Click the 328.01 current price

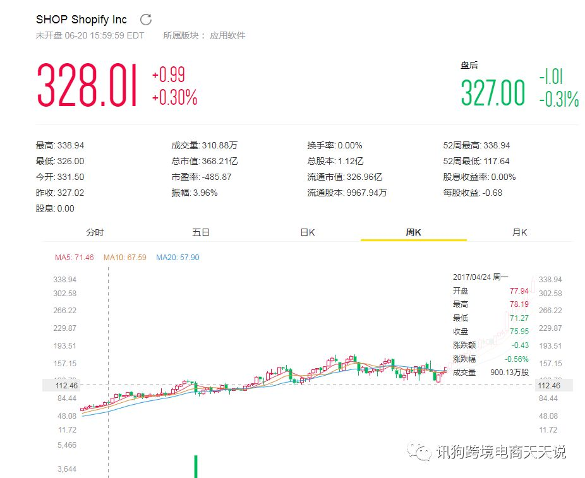tap(88, 85)
